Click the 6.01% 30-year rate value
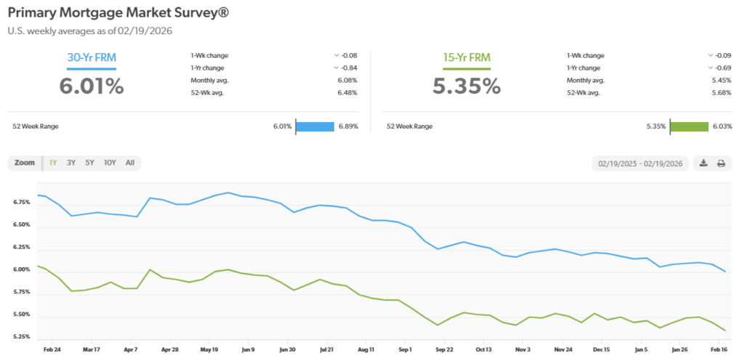The image size is (744, 358). (91, 86)
